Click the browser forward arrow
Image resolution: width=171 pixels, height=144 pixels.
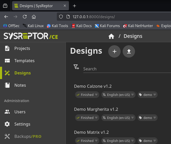(x=15, y=17)
